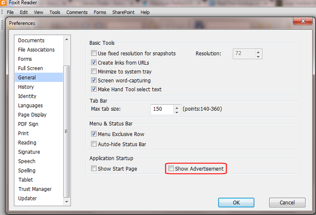Open the File menu

10,12
